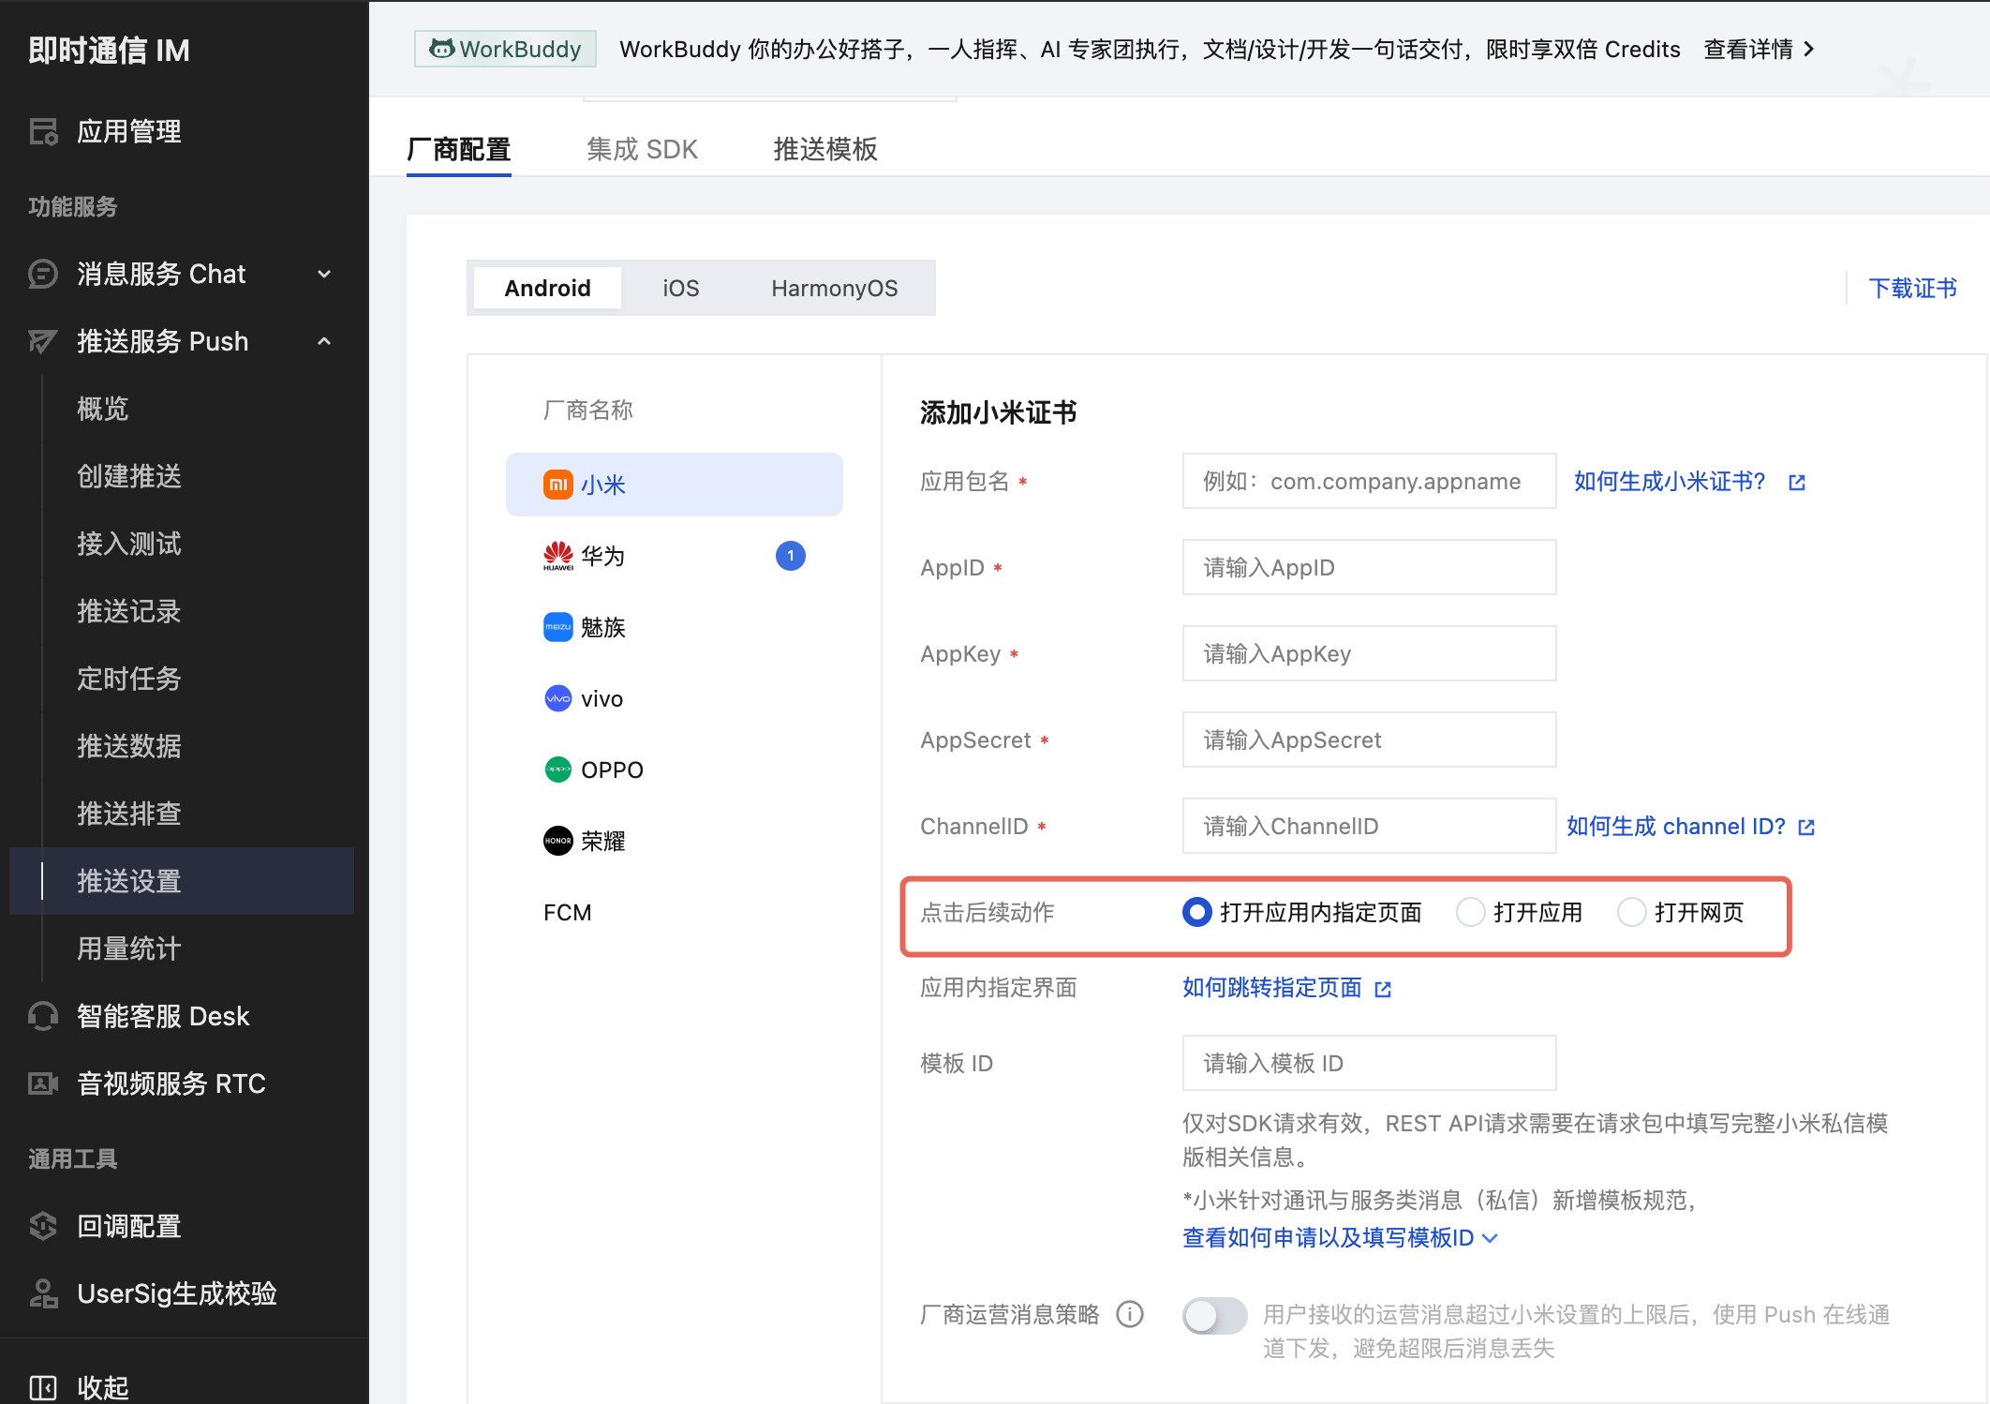Click external-link icon after 如何跳转指定页面
The image size is (1990, 1404).
pyautogui.click(x=1383, y=989)
